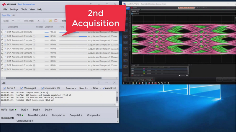The image size is (236, 132).
Task: Click the breakpoint circle for DCA Acquire and Compute (6)
Action: coord(2,57)
